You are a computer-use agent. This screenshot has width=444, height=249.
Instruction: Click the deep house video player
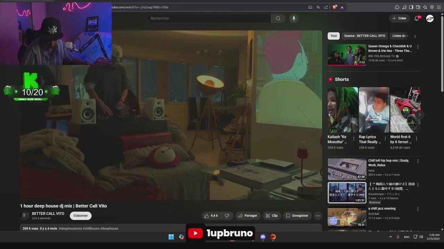coord(171,115)
